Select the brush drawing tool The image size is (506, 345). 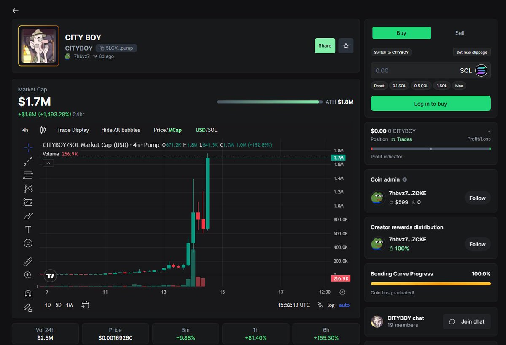[x=28, y=216]
